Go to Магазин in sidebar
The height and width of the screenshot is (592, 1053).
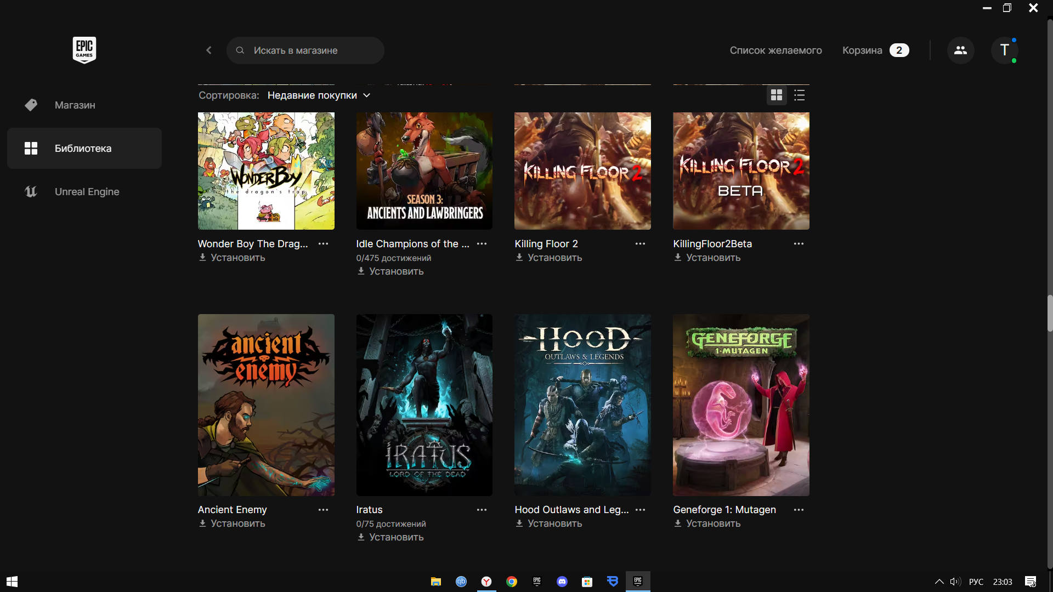[x=84, y=105]
